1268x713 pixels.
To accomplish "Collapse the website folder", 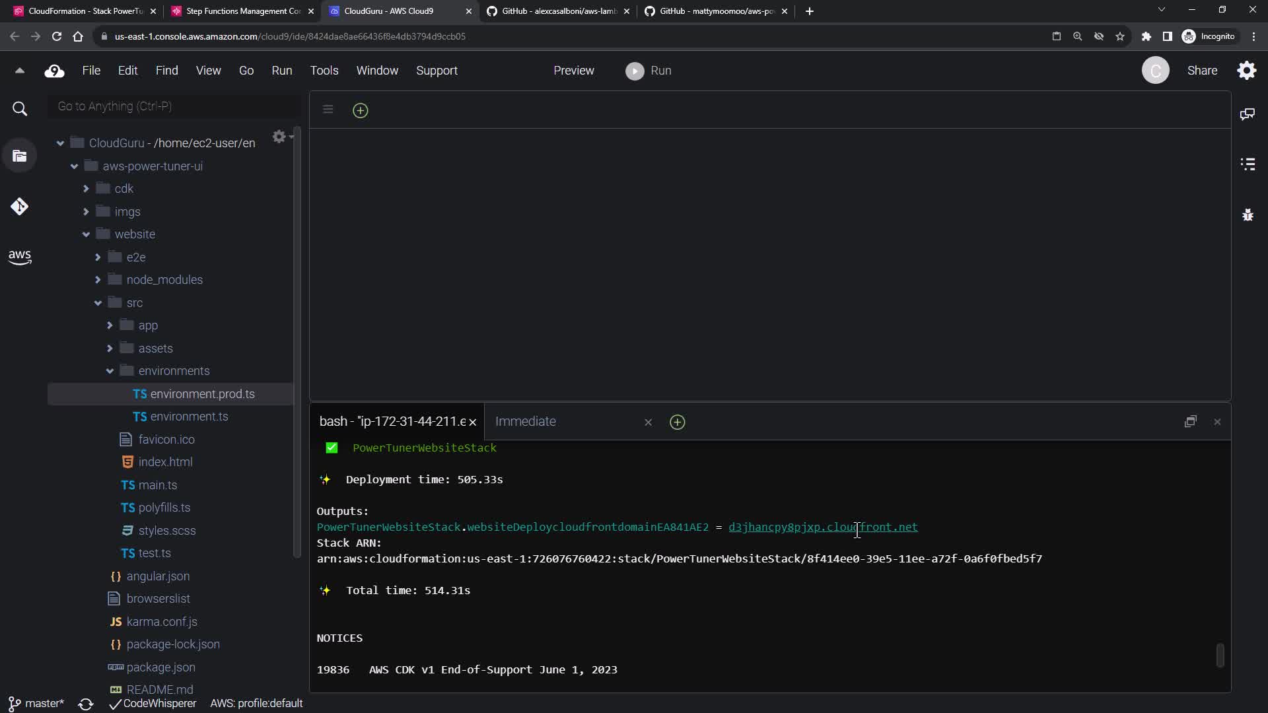I will tap(87, 234).
